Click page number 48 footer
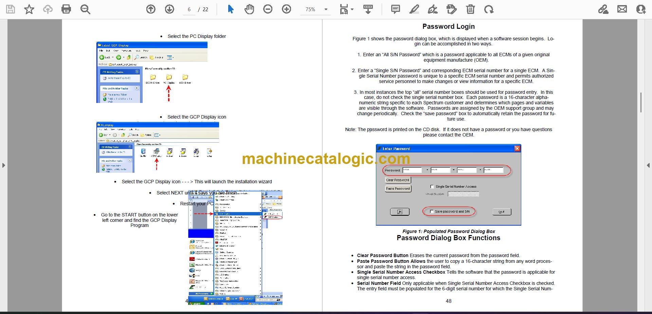652x314 pixels. 448,301
